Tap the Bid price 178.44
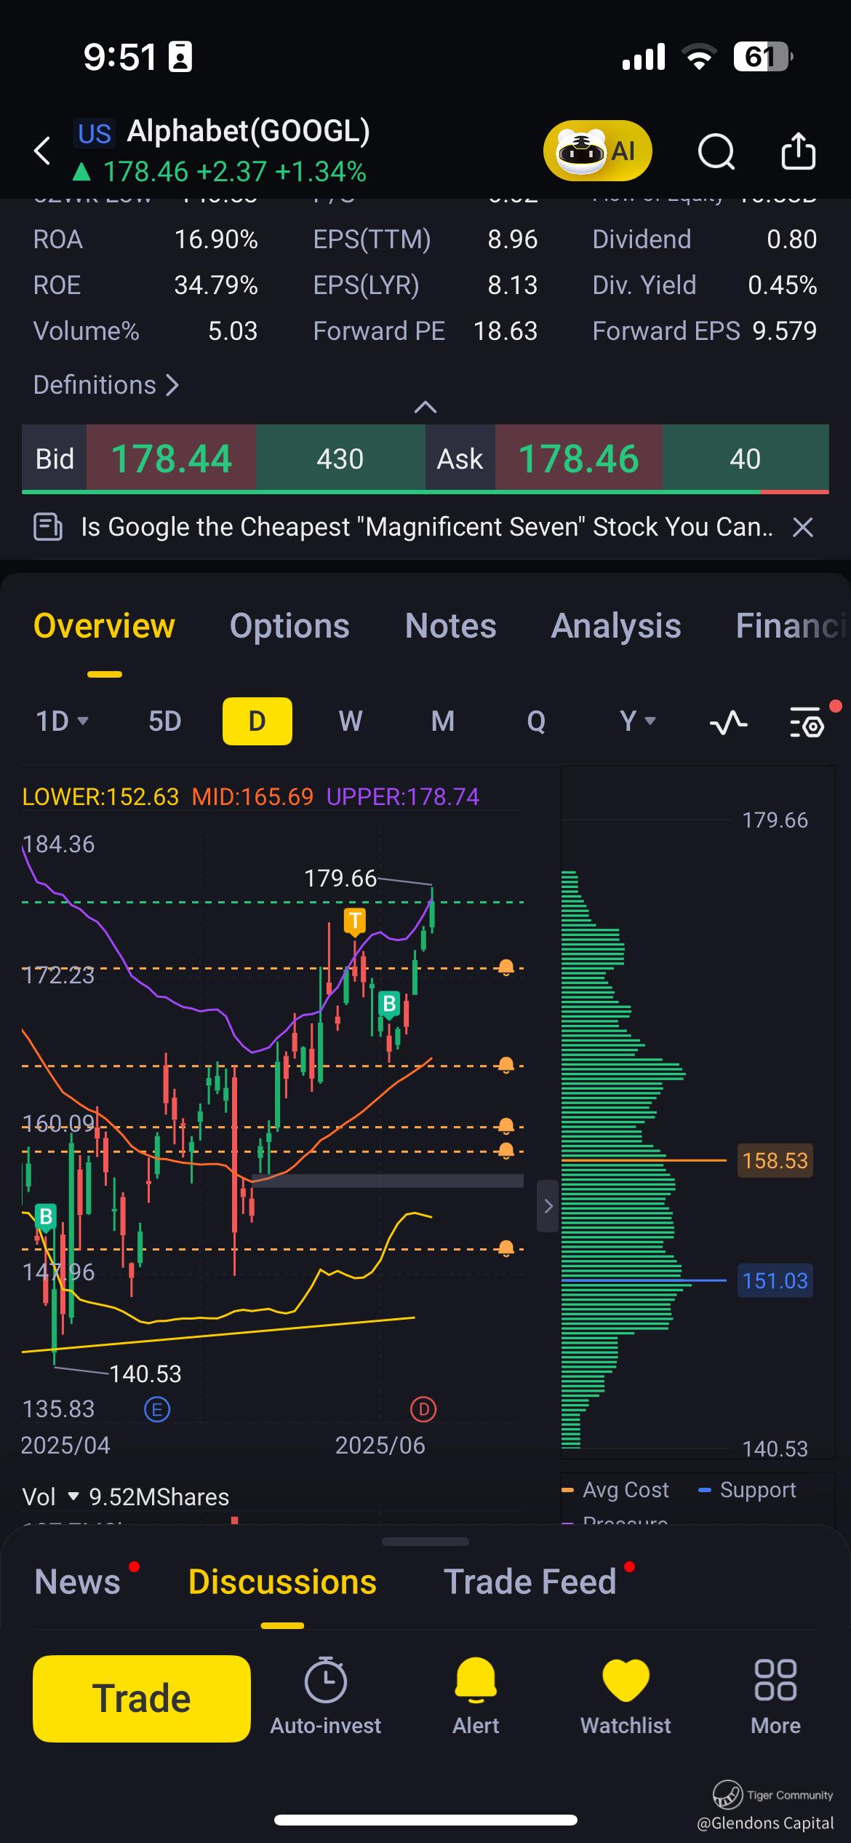The height and width of the screenshot is (1843, 851). coord(171,459)
